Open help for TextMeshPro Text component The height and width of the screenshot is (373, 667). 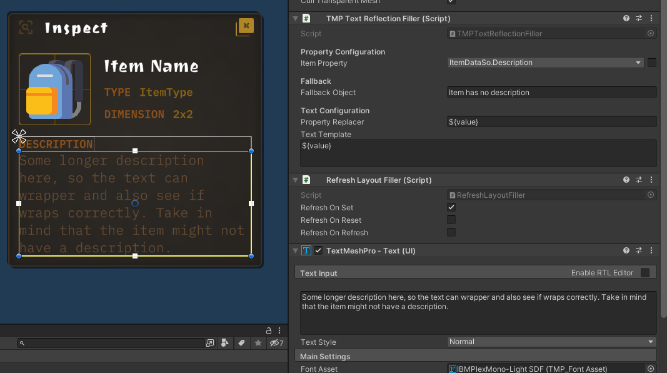pyautogui.click(x=626, y=250)
